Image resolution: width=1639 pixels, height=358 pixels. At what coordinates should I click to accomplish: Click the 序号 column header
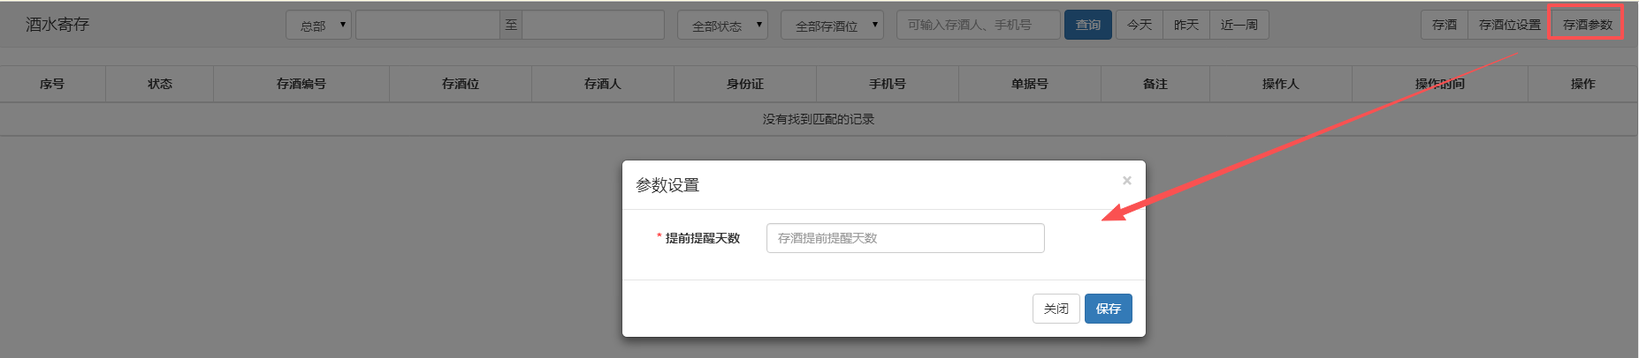point(52,84)
